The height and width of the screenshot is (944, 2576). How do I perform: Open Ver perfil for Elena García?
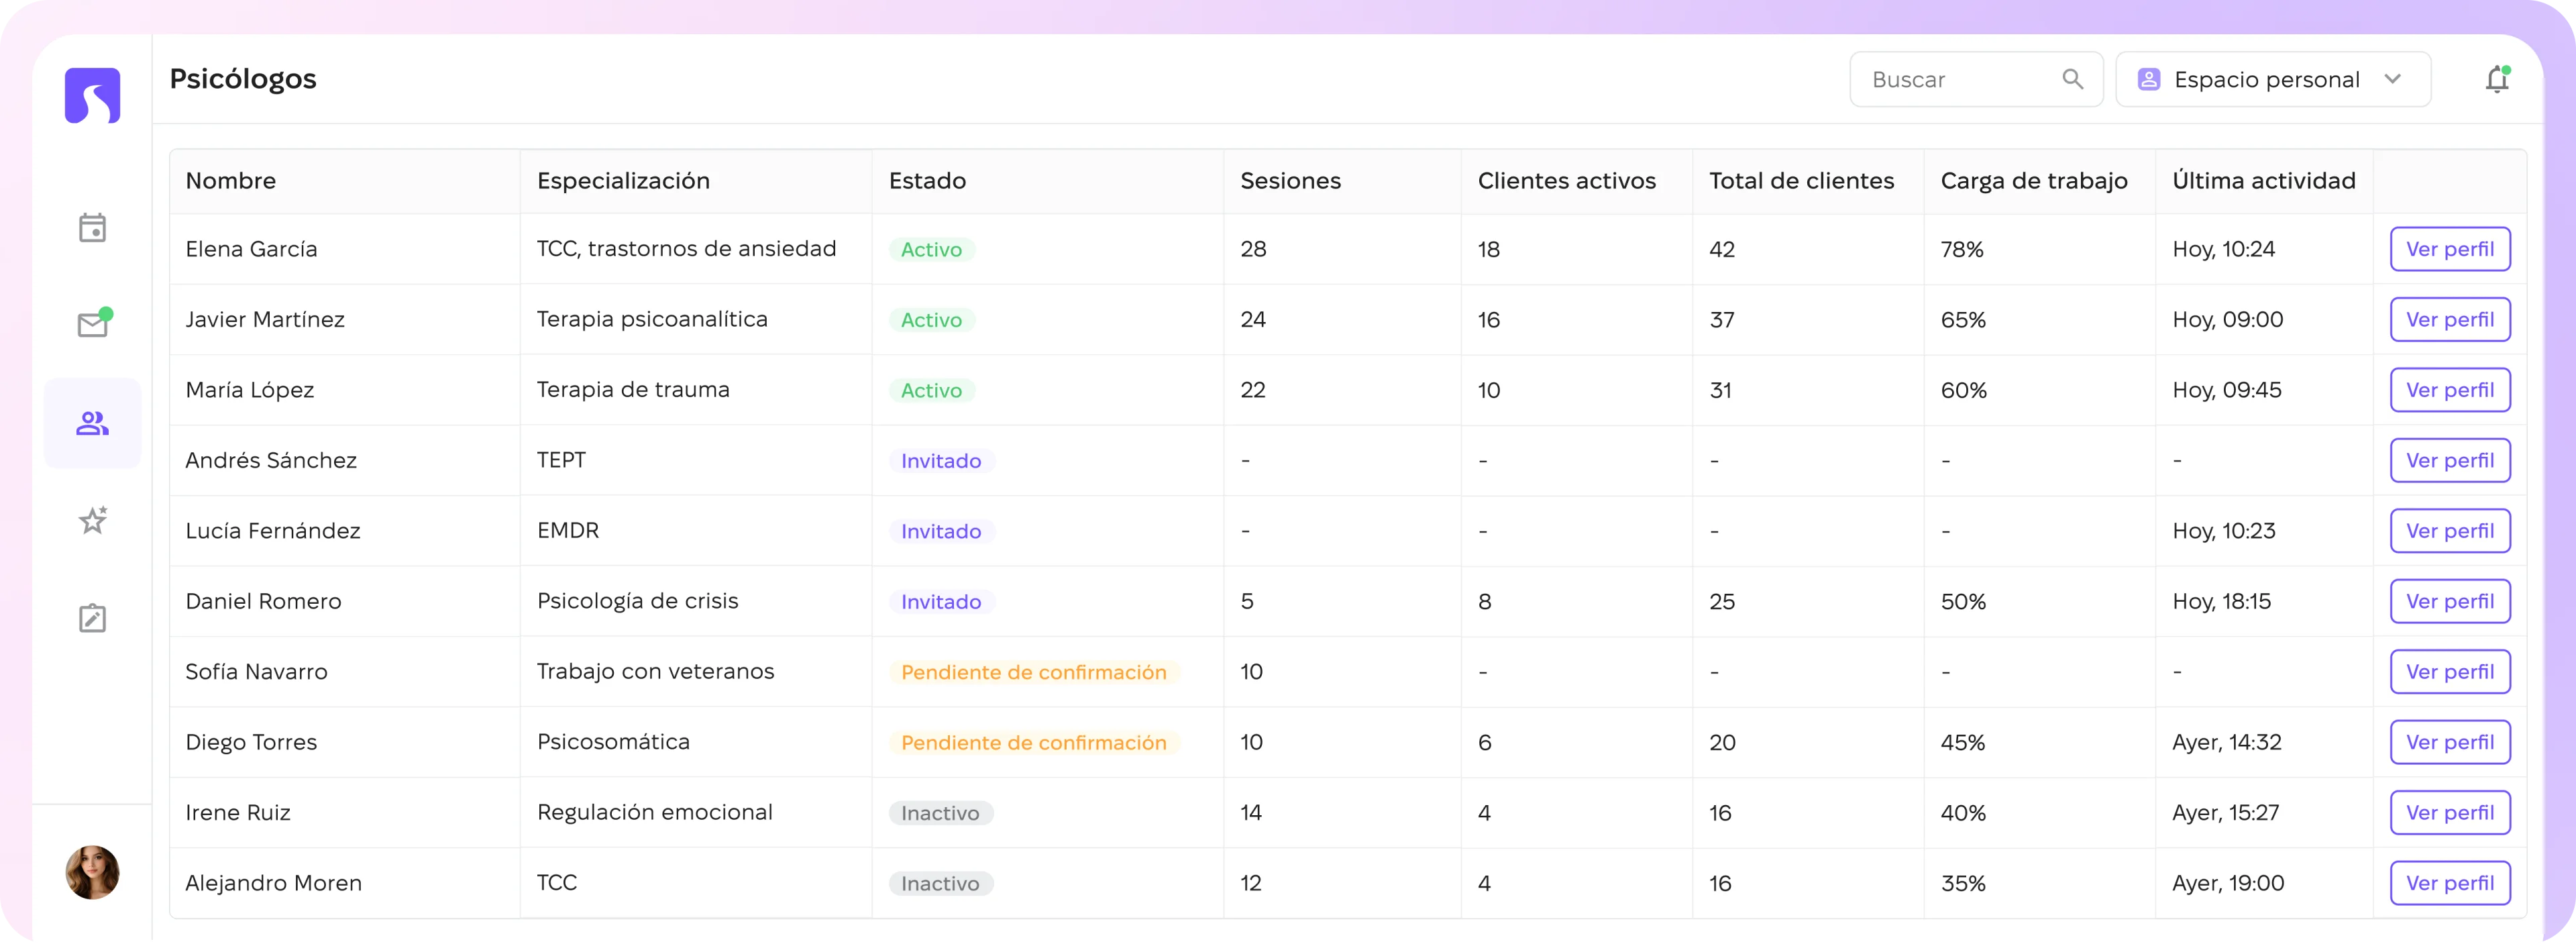point(2449,249)
